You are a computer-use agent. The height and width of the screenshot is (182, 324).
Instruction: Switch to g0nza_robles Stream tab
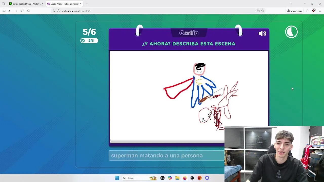26,4
